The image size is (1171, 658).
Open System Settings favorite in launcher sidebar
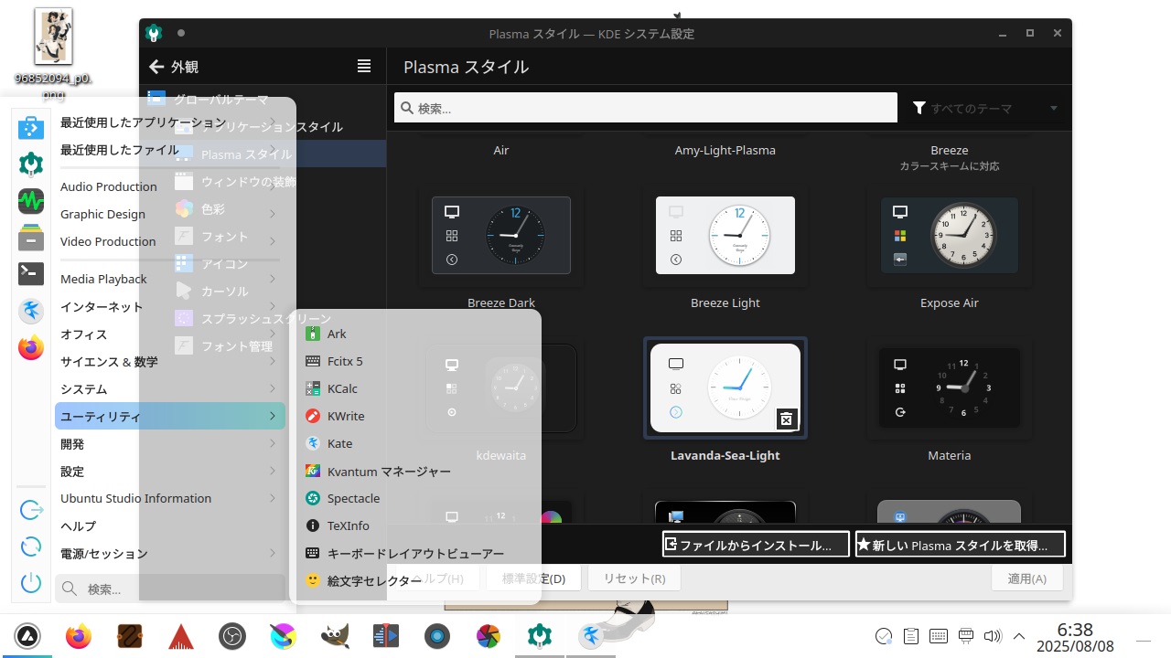[31, 164]
